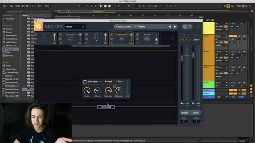Solo the Reverb module

[x=137, y=39]
